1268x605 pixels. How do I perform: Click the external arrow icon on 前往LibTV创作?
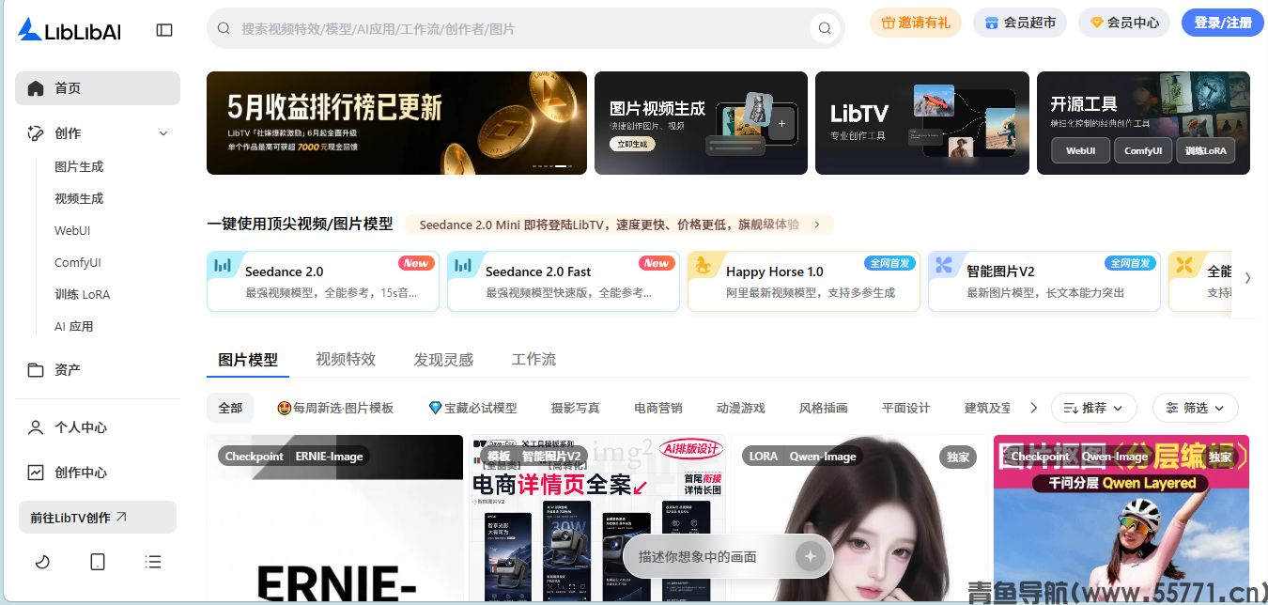click(121, 517)
